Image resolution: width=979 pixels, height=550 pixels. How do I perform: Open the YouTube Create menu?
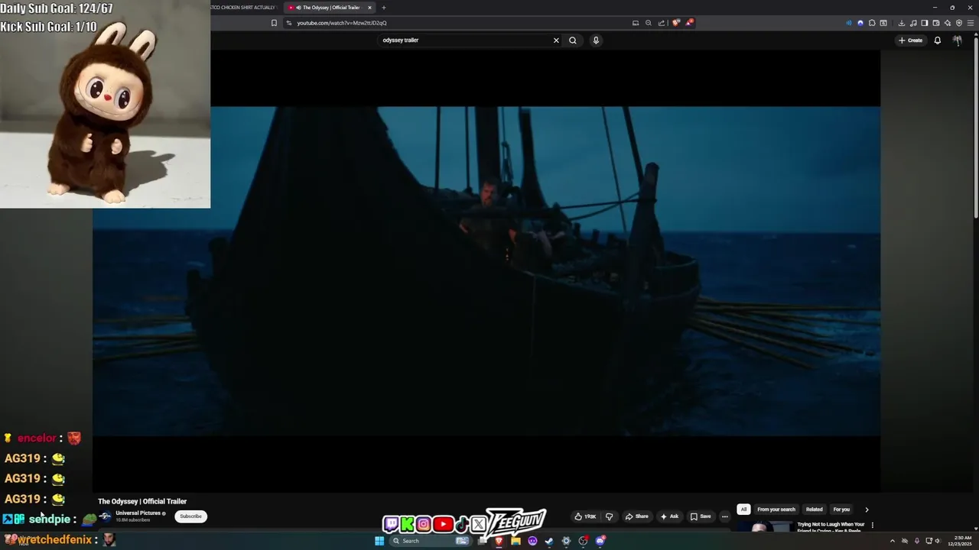pyautogui.click(x=910, y=40)
